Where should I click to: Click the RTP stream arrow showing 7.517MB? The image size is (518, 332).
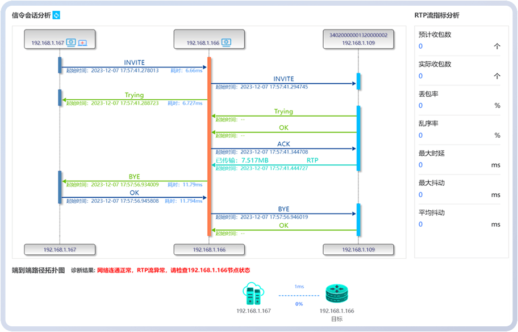(283, 165)
